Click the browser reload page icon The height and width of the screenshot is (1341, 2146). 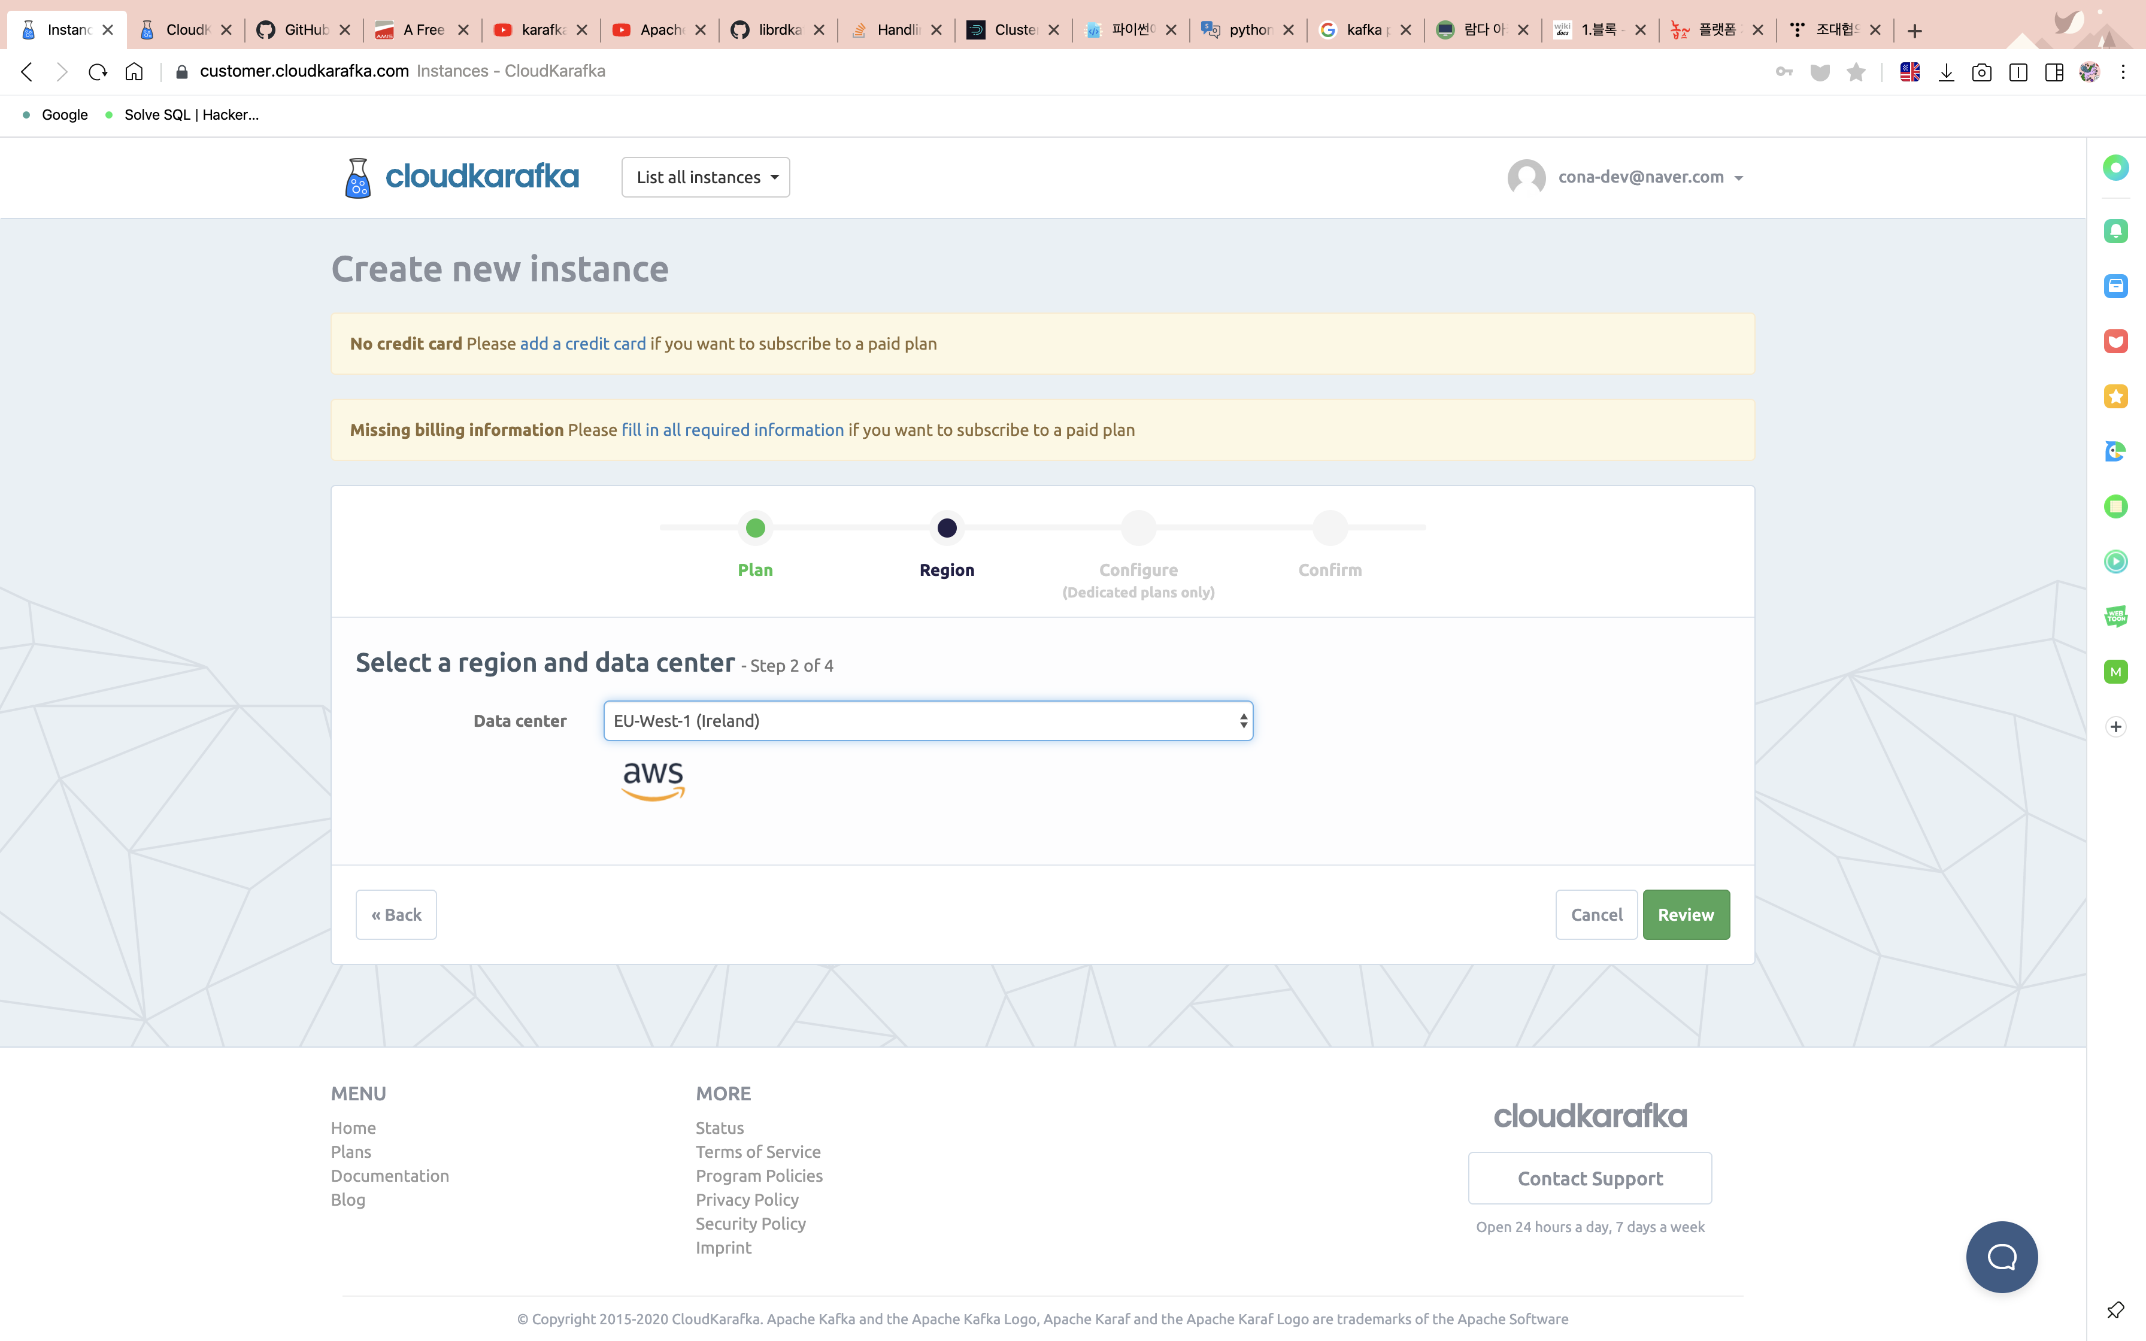pos(98,72)
